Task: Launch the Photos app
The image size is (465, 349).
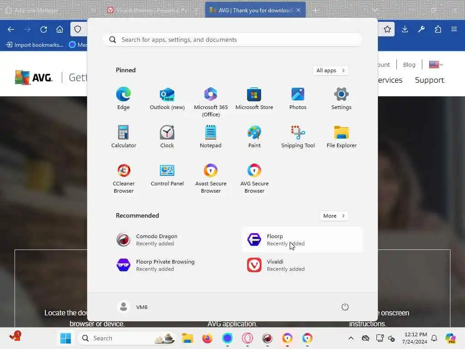Action: click(x=298, y=99)
